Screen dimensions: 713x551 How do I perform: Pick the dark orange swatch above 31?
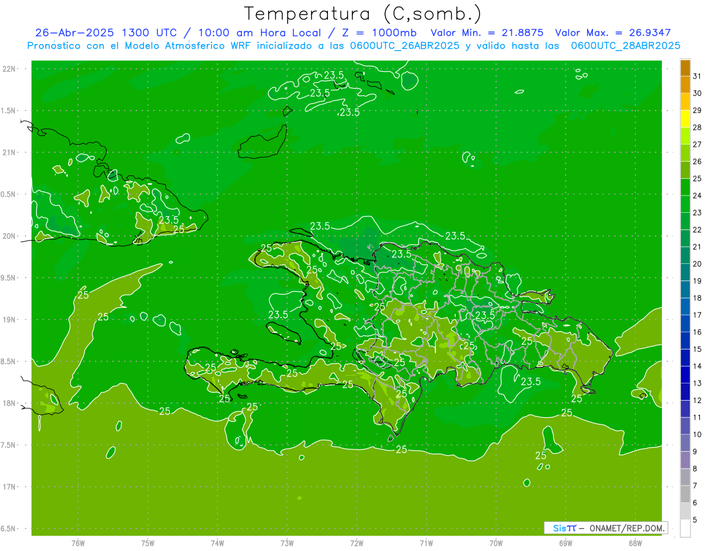(685, 68)
